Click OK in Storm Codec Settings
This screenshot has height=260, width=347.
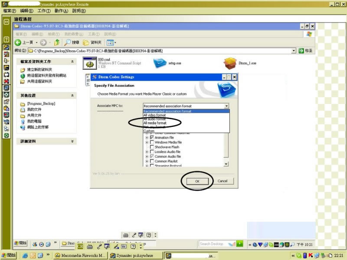pos(197,181)
